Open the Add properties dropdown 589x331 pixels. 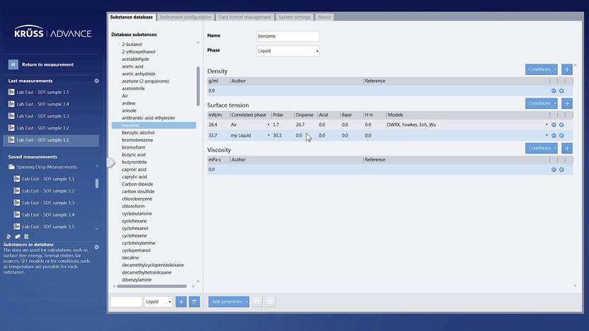(x=229, y=301)
